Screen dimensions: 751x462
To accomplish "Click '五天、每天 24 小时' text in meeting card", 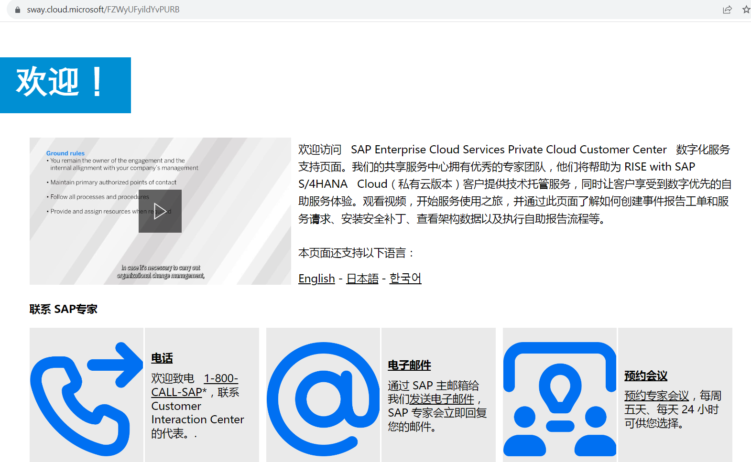I will 671,409.
